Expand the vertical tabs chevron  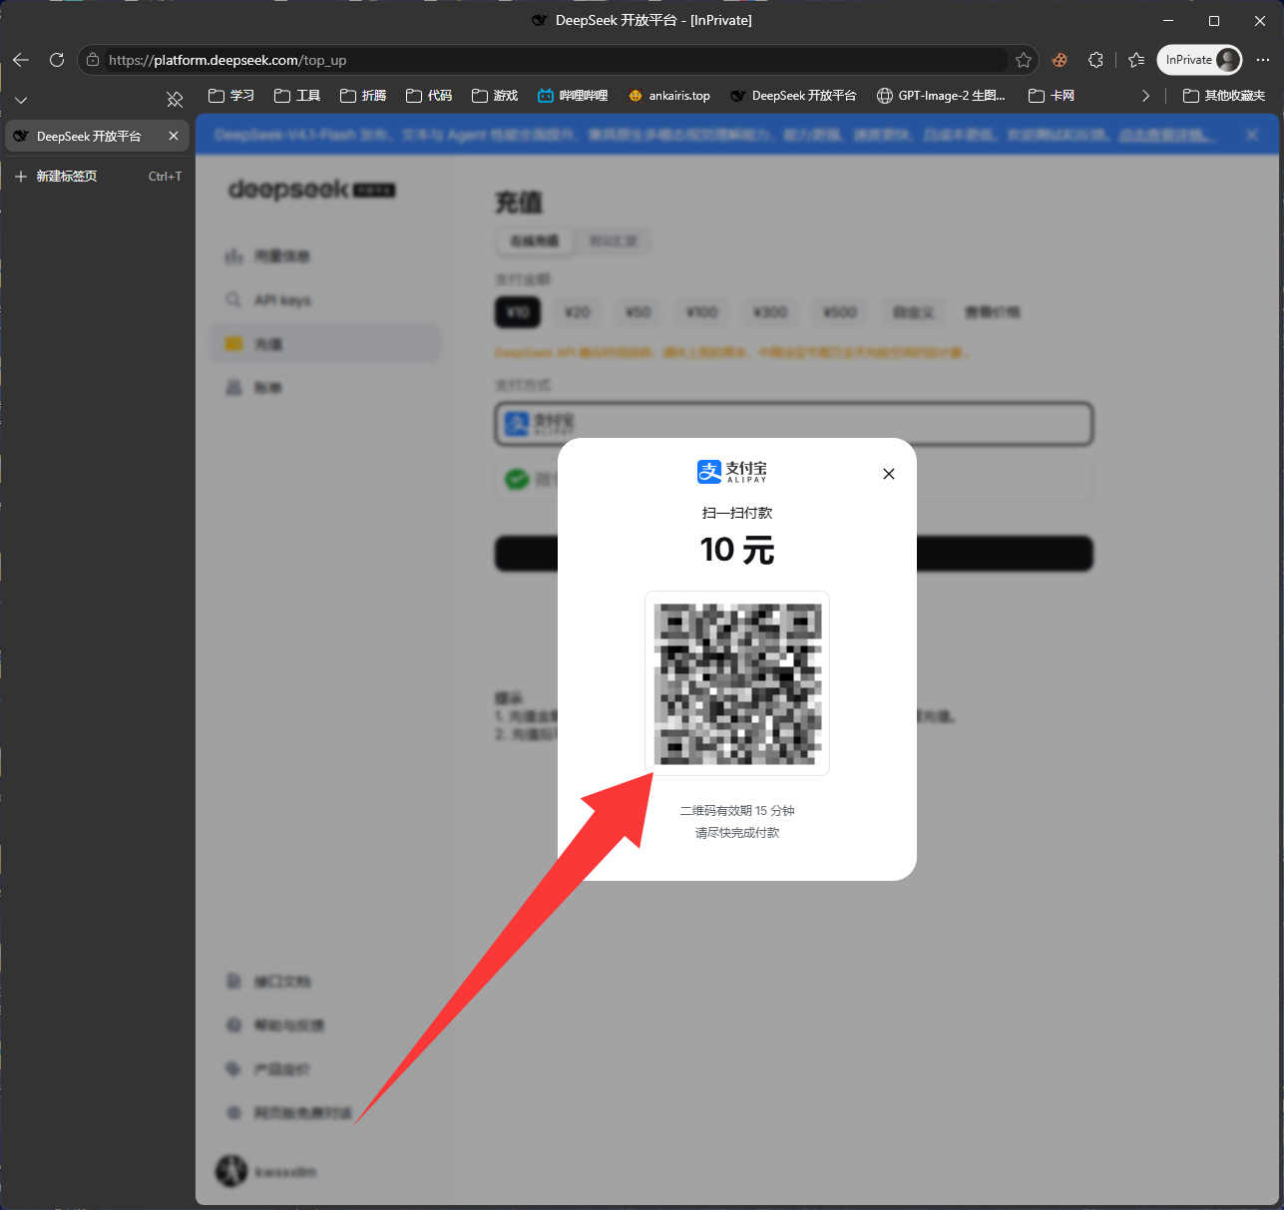[21, 100]
